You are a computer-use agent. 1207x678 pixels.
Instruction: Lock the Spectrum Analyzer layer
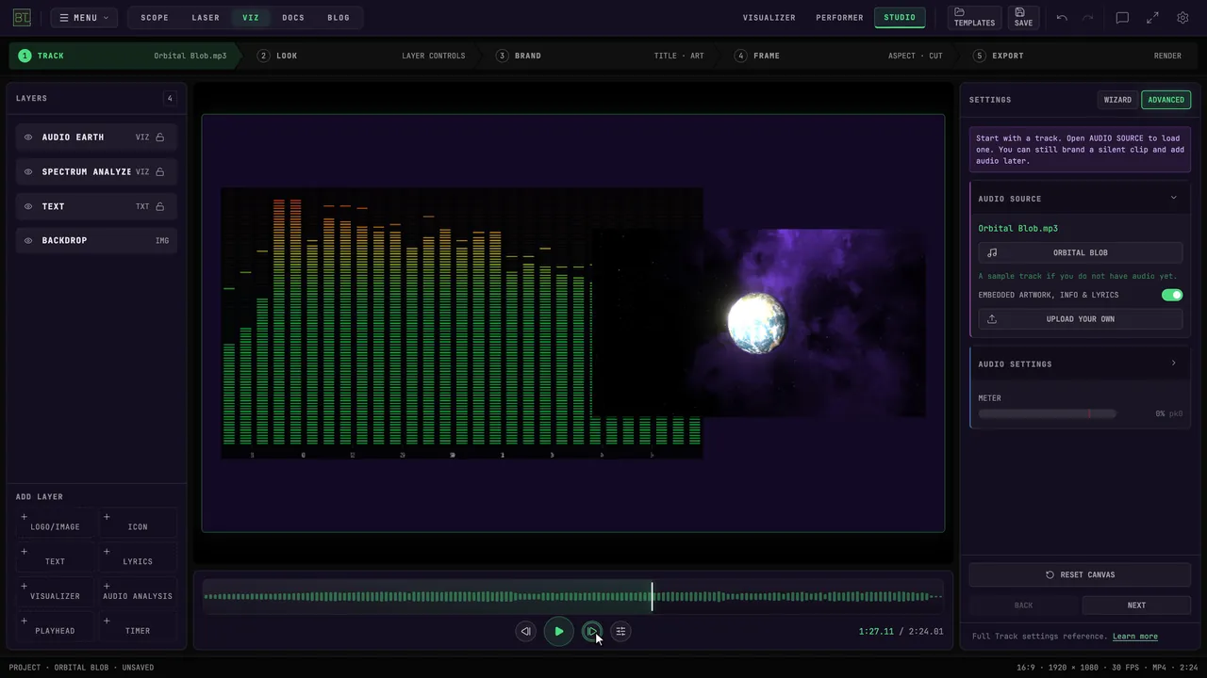tap(160, 171)
